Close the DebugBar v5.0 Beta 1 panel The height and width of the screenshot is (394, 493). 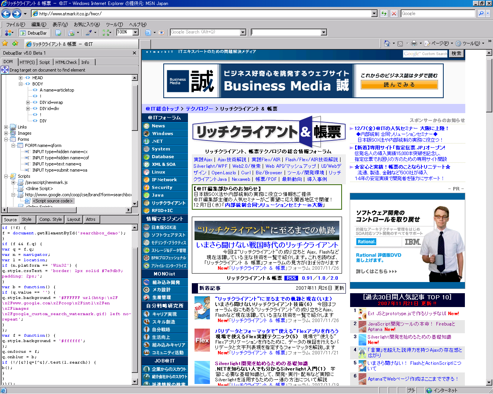pyautogui.click(x=134, y=53)
